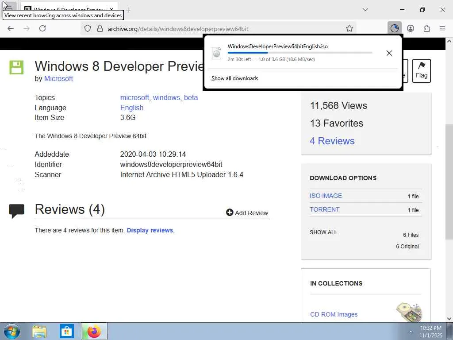
Task: Go back to the previous page
Action: coord(11,28)
